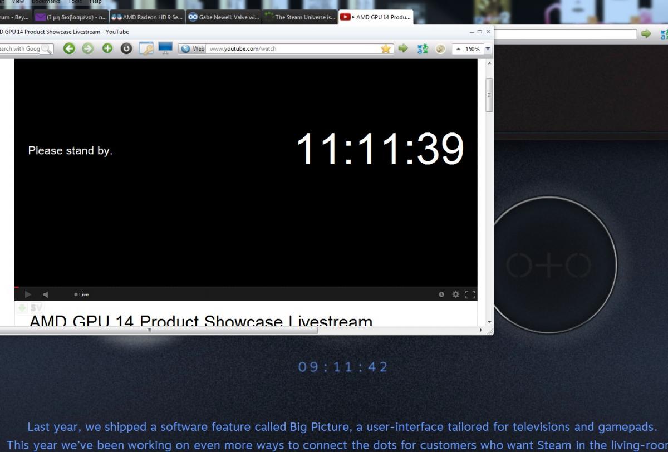Open the Help menu

coord(95,2)
